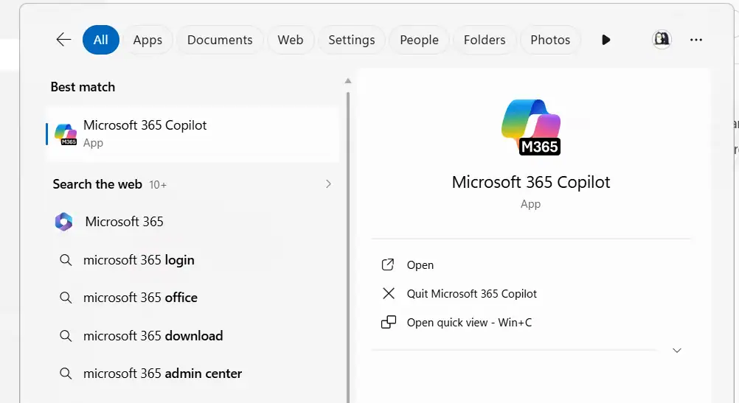The width and height of the screenshot is (739, 403).
Task: Show Photos search results
Action: pyautogui.click(x=550, y=40)
